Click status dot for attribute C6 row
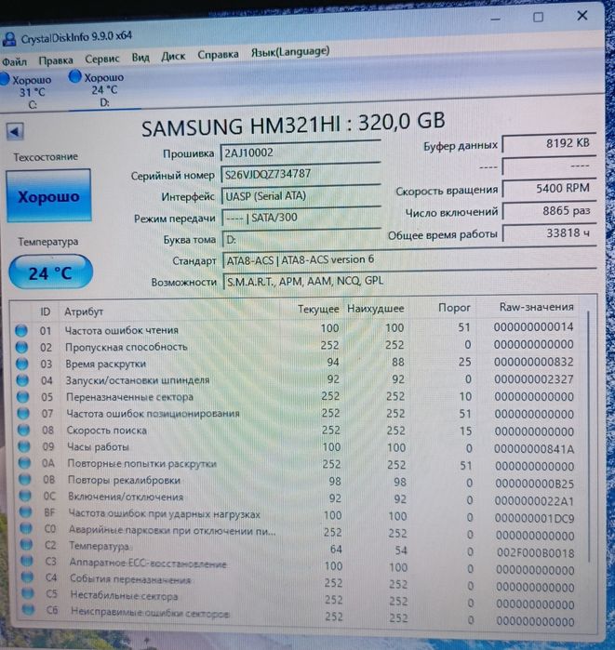The width and height of the screenshot is (615, 650). pyautogui.click(x=28, y=609)
